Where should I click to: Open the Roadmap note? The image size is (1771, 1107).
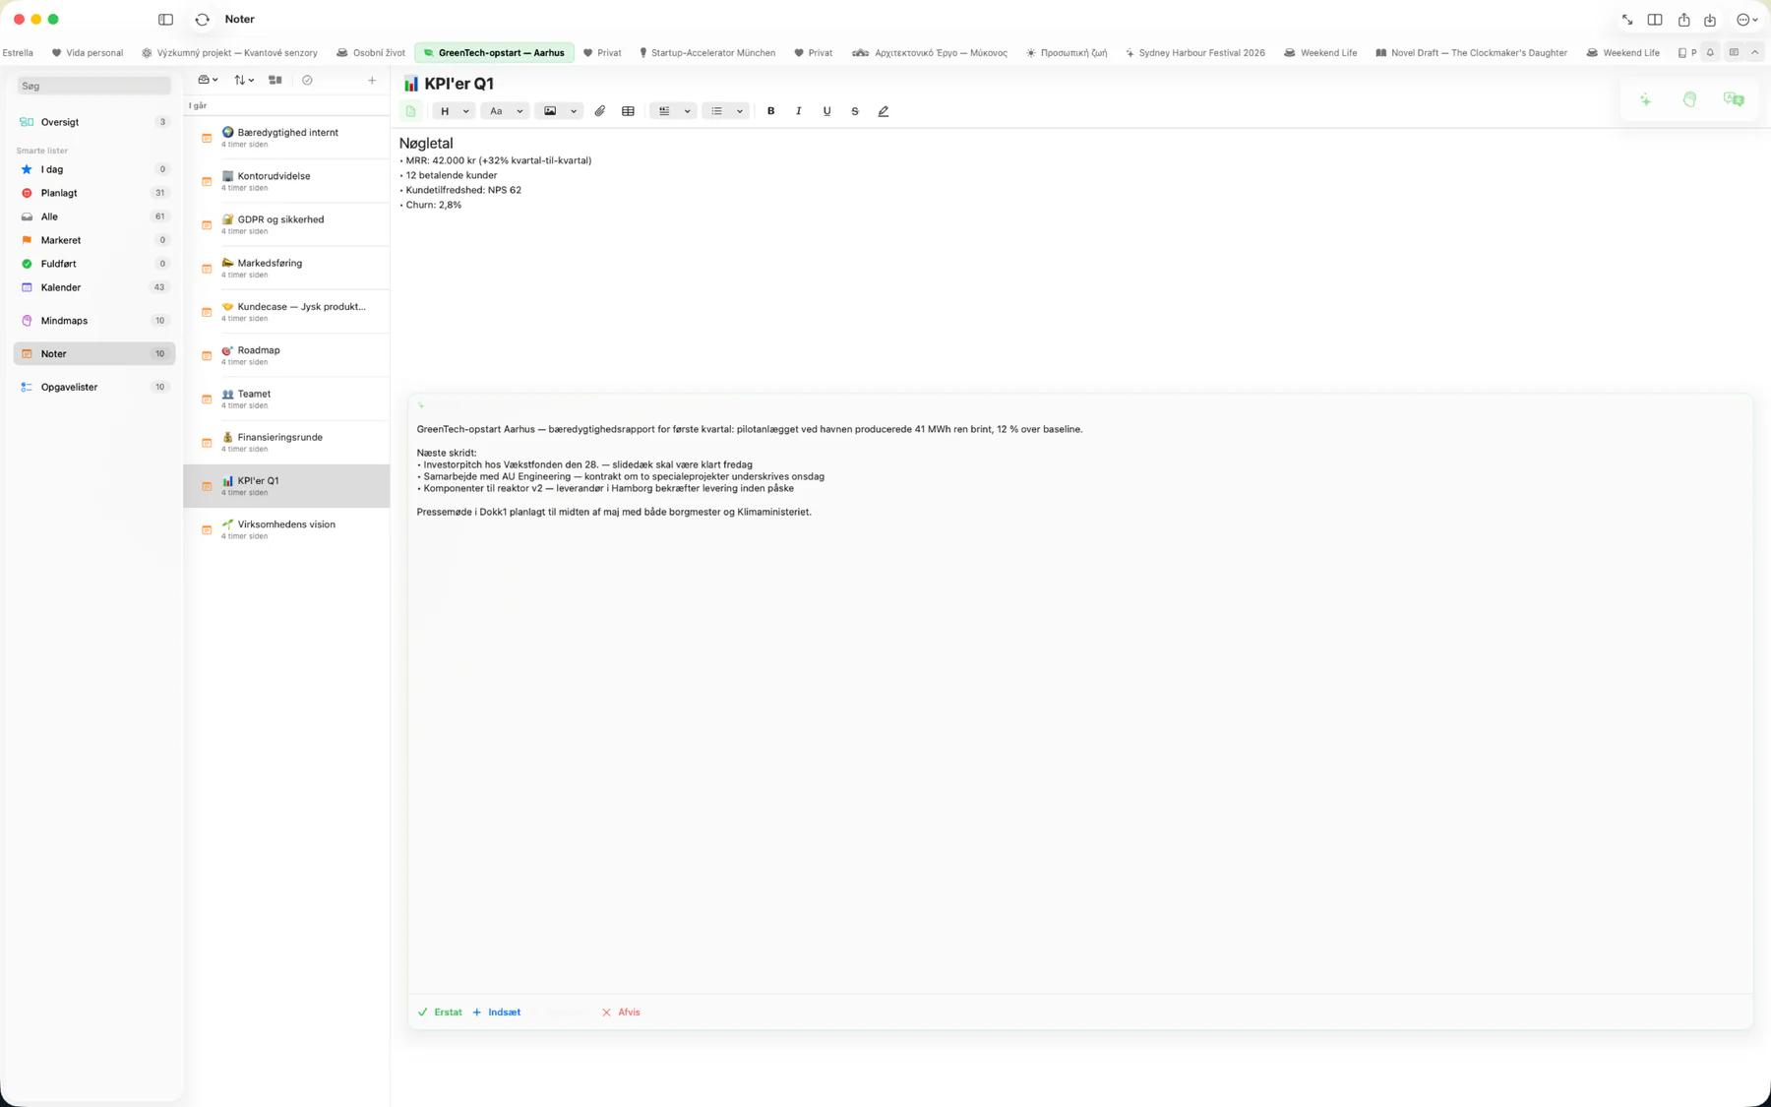click(286, 355)
